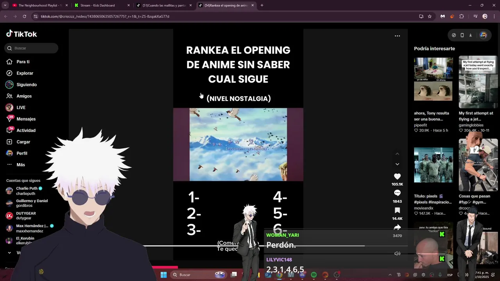The image size is (500, 281).
Task: Go to next video with down chevron
Action: (x=397, y=164)
